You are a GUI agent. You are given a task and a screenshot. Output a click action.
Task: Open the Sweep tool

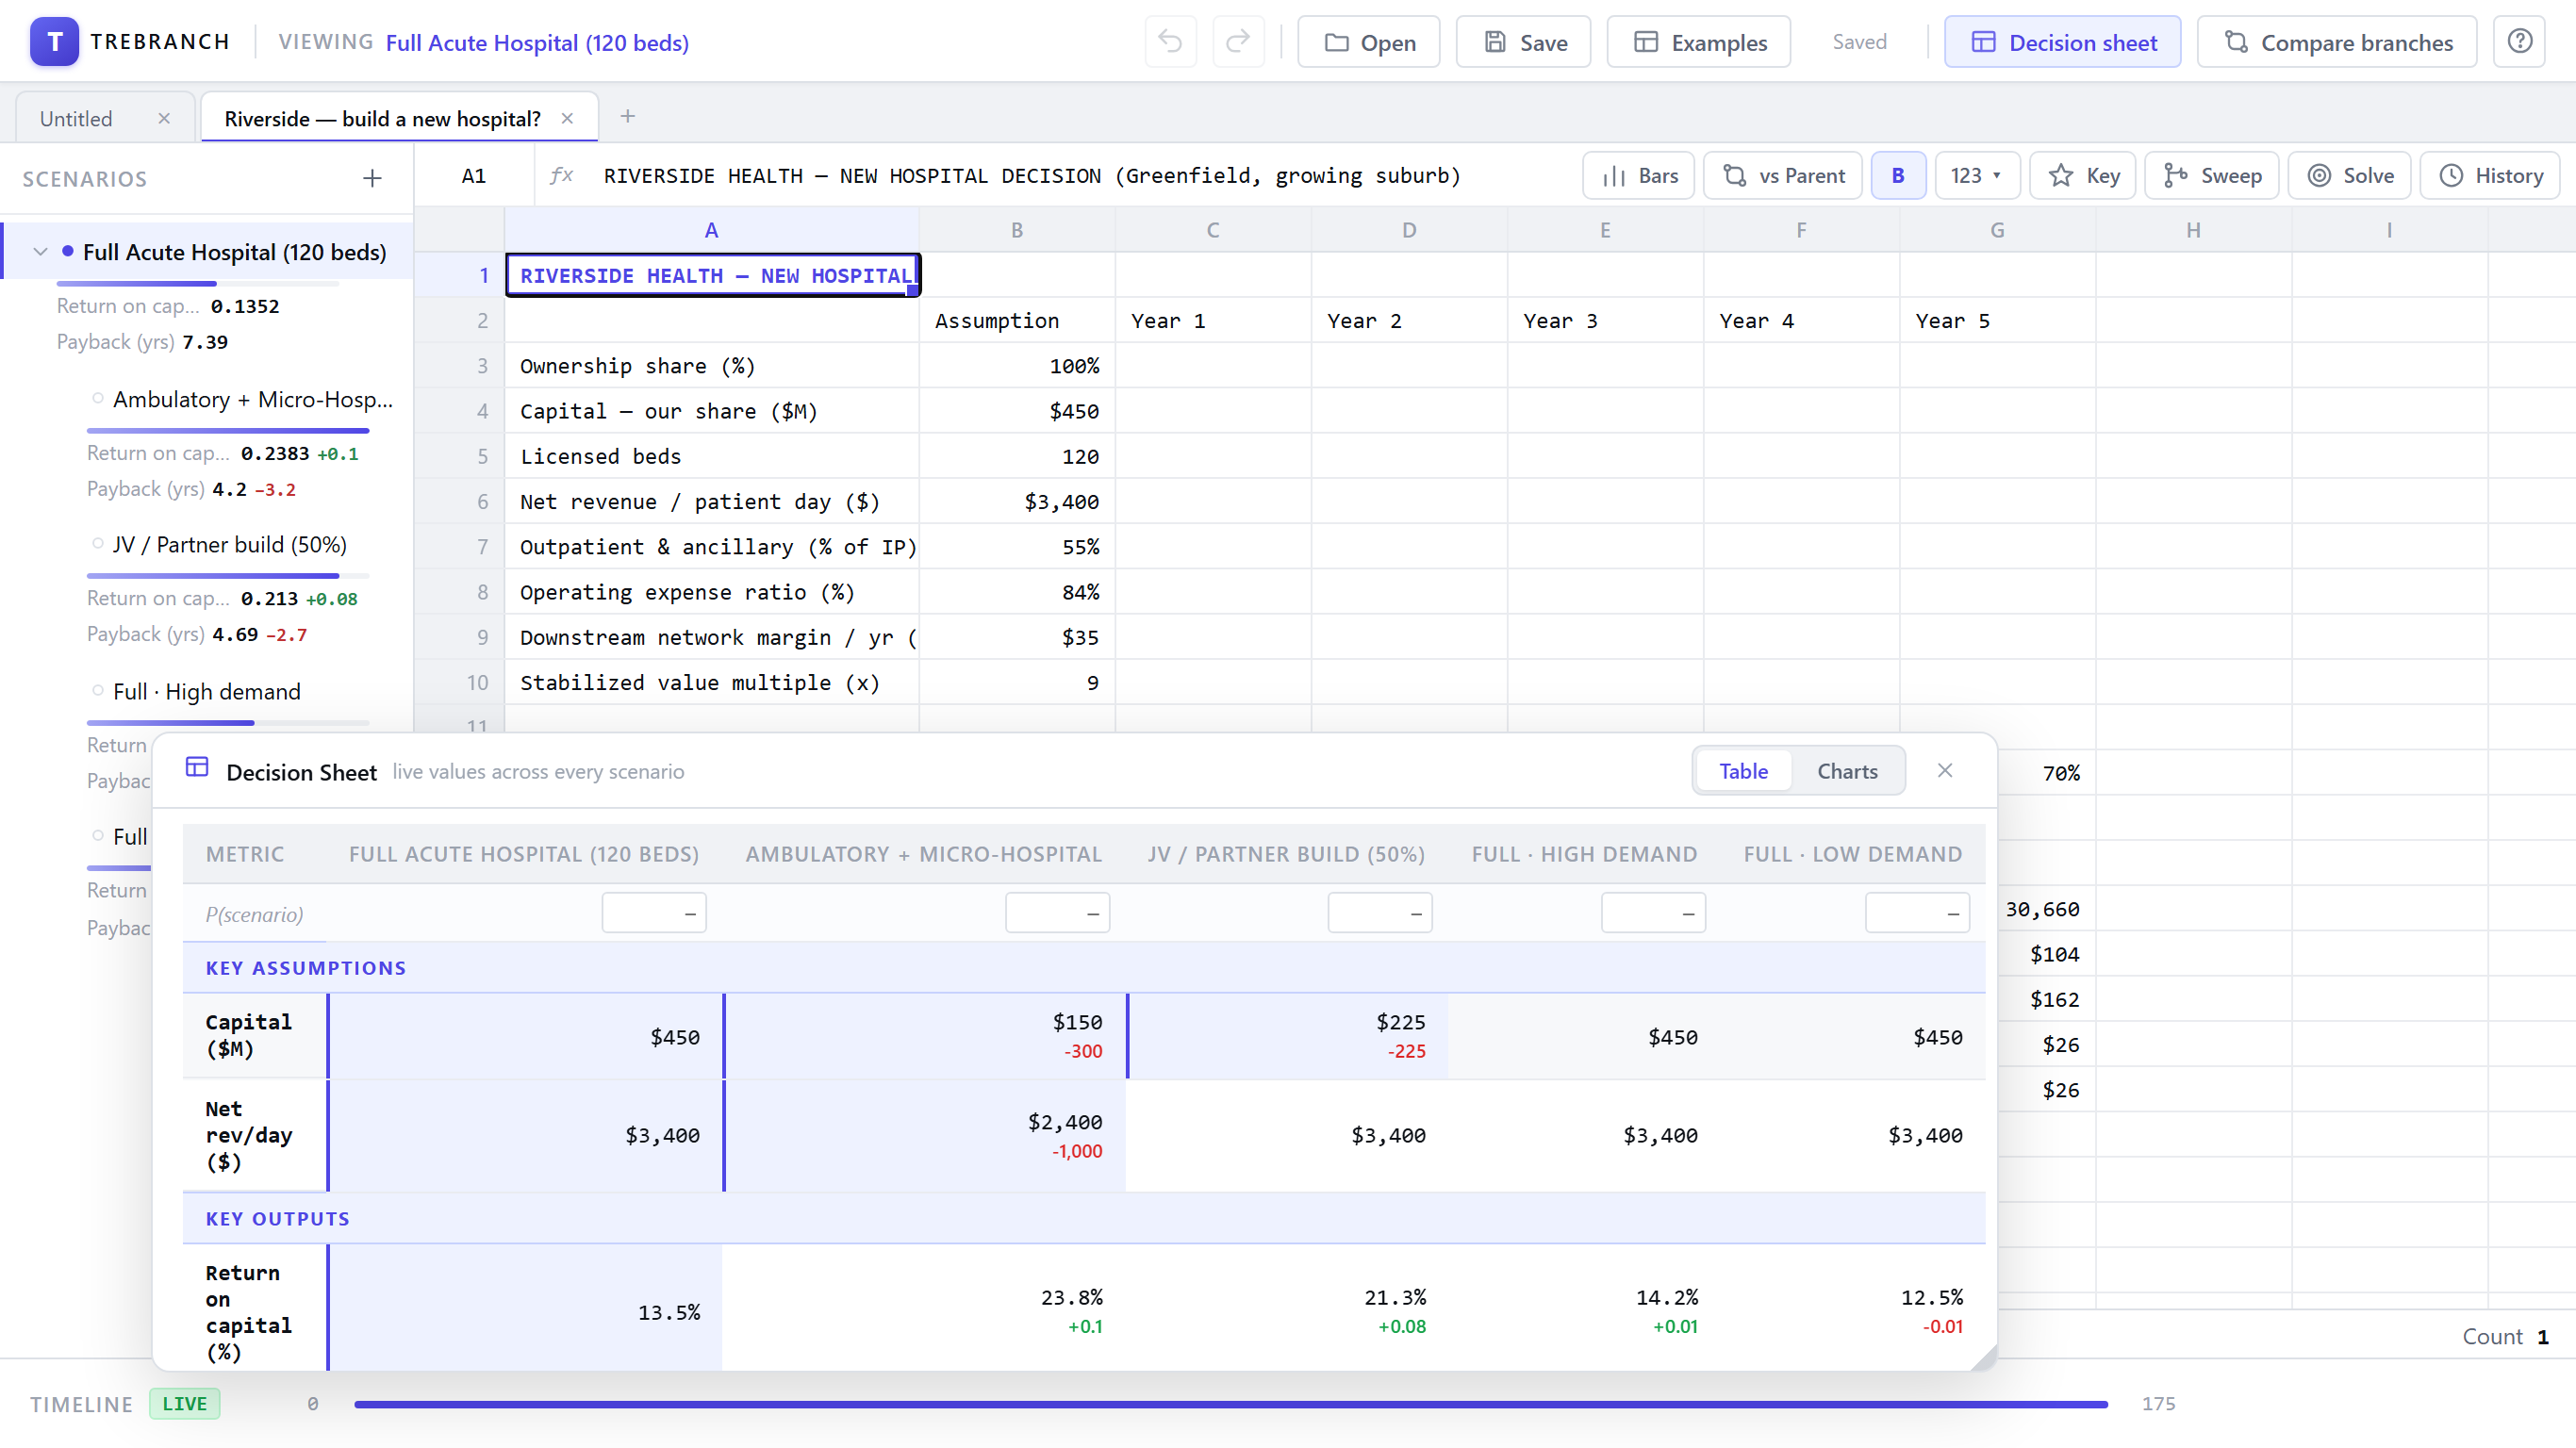coord(2211,175)
